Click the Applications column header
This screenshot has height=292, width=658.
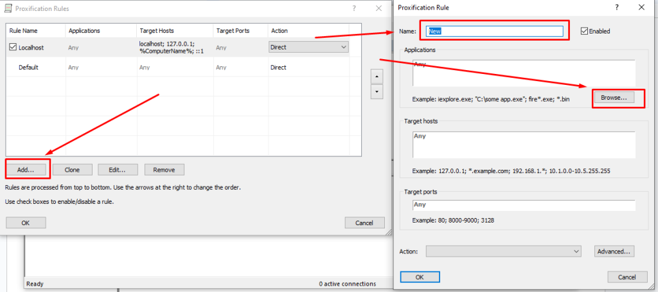point(101,31)
